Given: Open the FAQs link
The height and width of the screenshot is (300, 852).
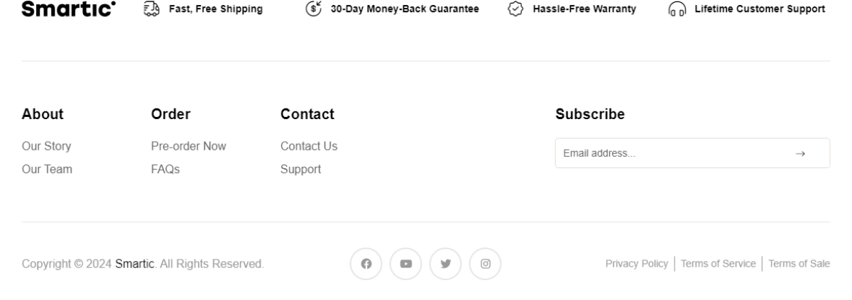Looking at the screenshot, I should click(165, 169).
